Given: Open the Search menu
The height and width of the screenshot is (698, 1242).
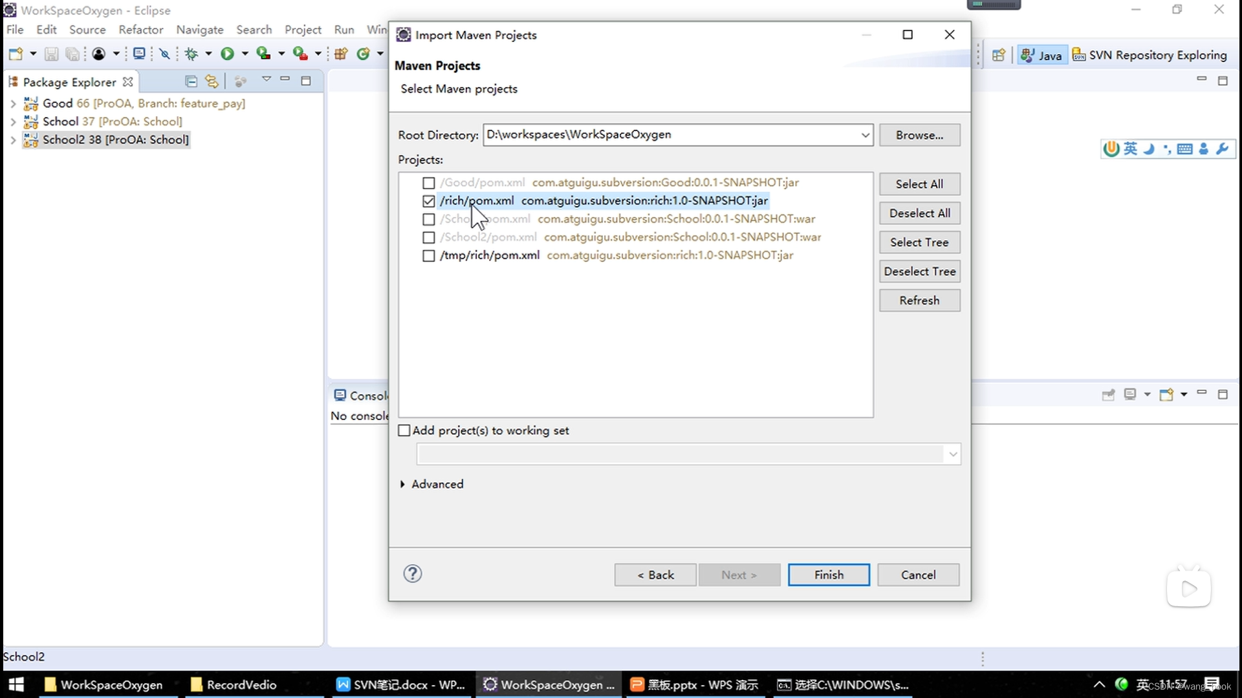Looking at the screenshot, I should pos(254,30).
